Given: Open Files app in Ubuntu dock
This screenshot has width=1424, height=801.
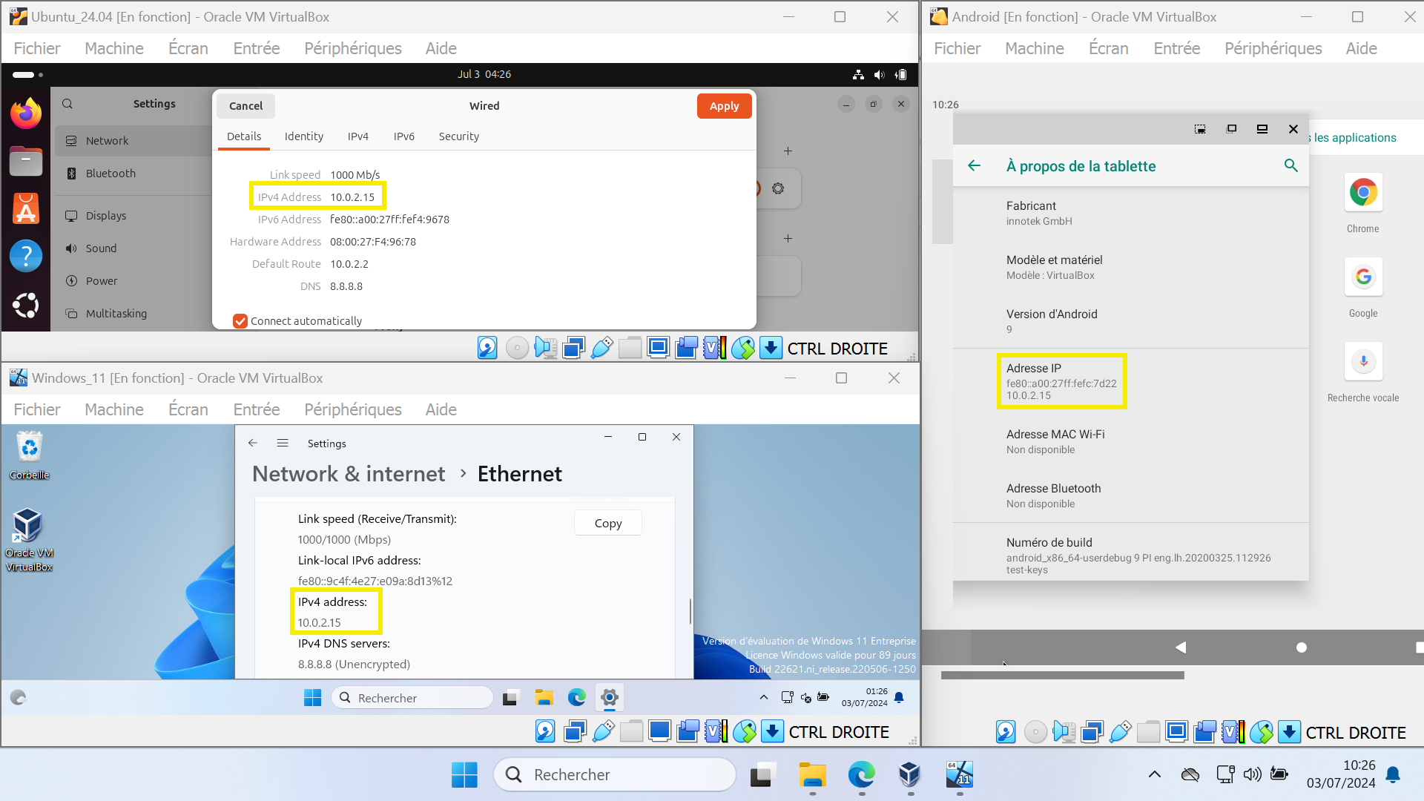Looking at the screenshot, I should pyautogui.click(x=26, y=161).
